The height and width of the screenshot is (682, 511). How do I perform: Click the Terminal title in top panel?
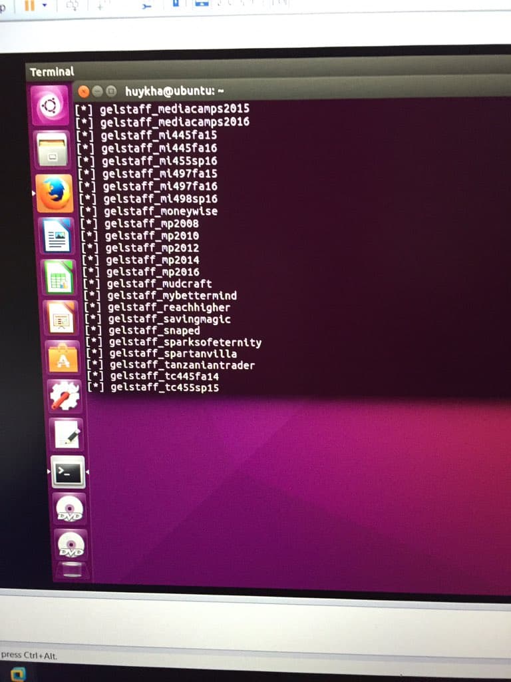tap(52, 72)
